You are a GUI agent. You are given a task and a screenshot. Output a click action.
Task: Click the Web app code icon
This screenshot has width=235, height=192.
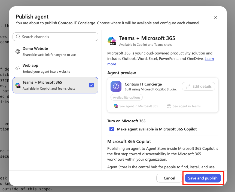[x=18, y=68]
